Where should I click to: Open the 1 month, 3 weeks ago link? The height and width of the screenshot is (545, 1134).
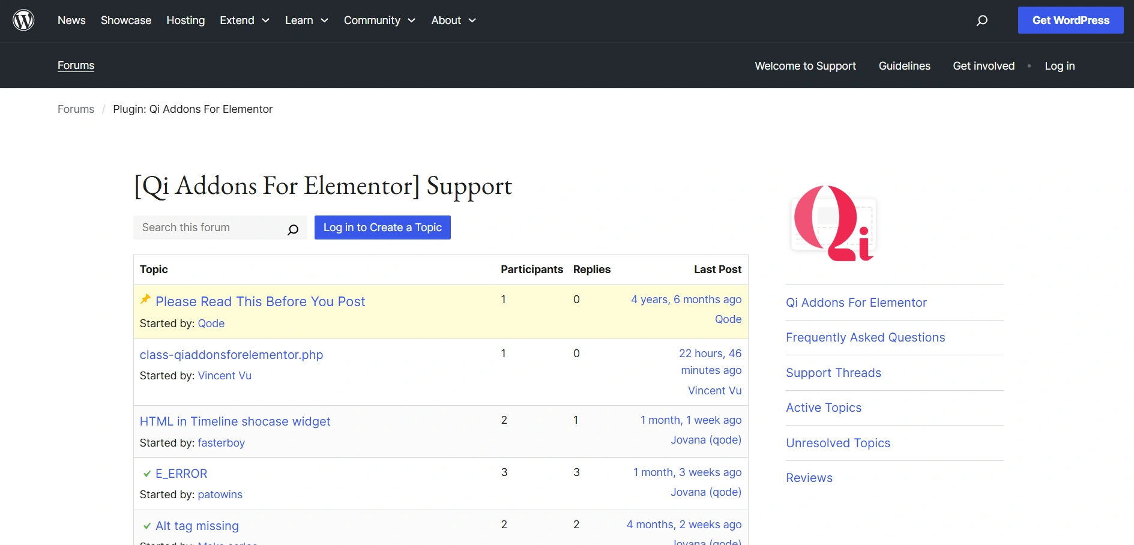[687, 472]
